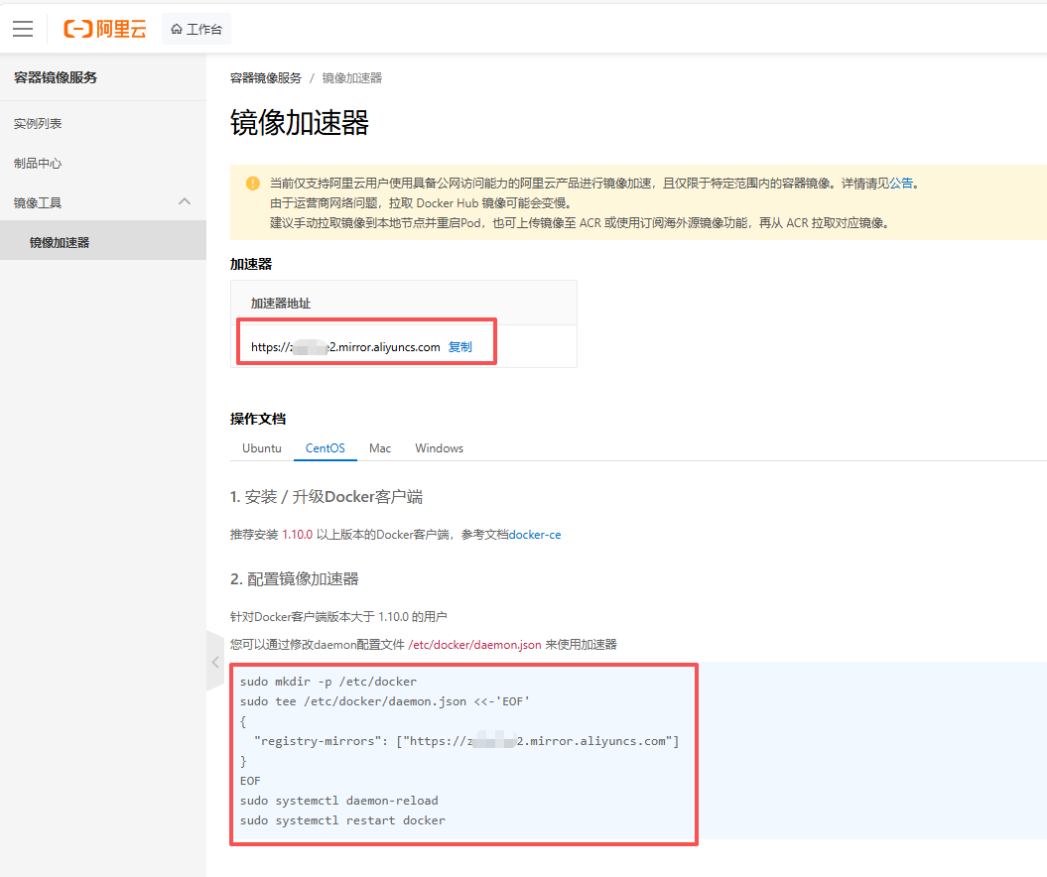Click 'sudo systemctl restart docker' code line

click(x=342, y=820)
